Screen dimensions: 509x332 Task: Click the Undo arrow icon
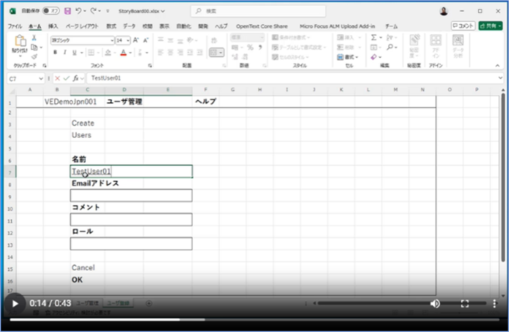tap(78, 11)
